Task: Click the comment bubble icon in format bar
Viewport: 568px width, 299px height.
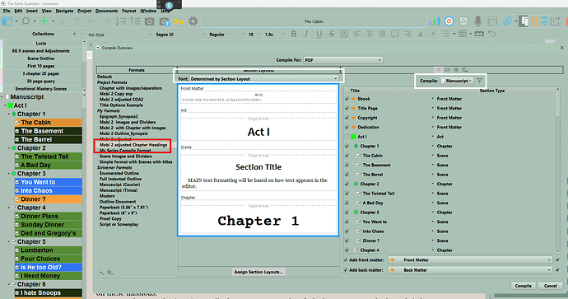Action: tap(395, 34)
